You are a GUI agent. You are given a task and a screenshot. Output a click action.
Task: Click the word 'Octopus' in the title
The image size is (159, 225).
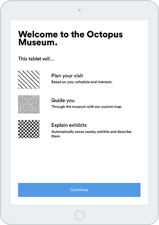(105, 34)
